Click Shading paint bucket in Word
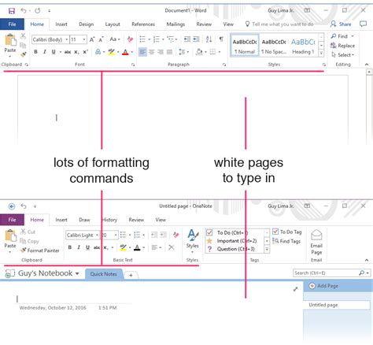Viewport: 373px width, 345px height. 199,52
